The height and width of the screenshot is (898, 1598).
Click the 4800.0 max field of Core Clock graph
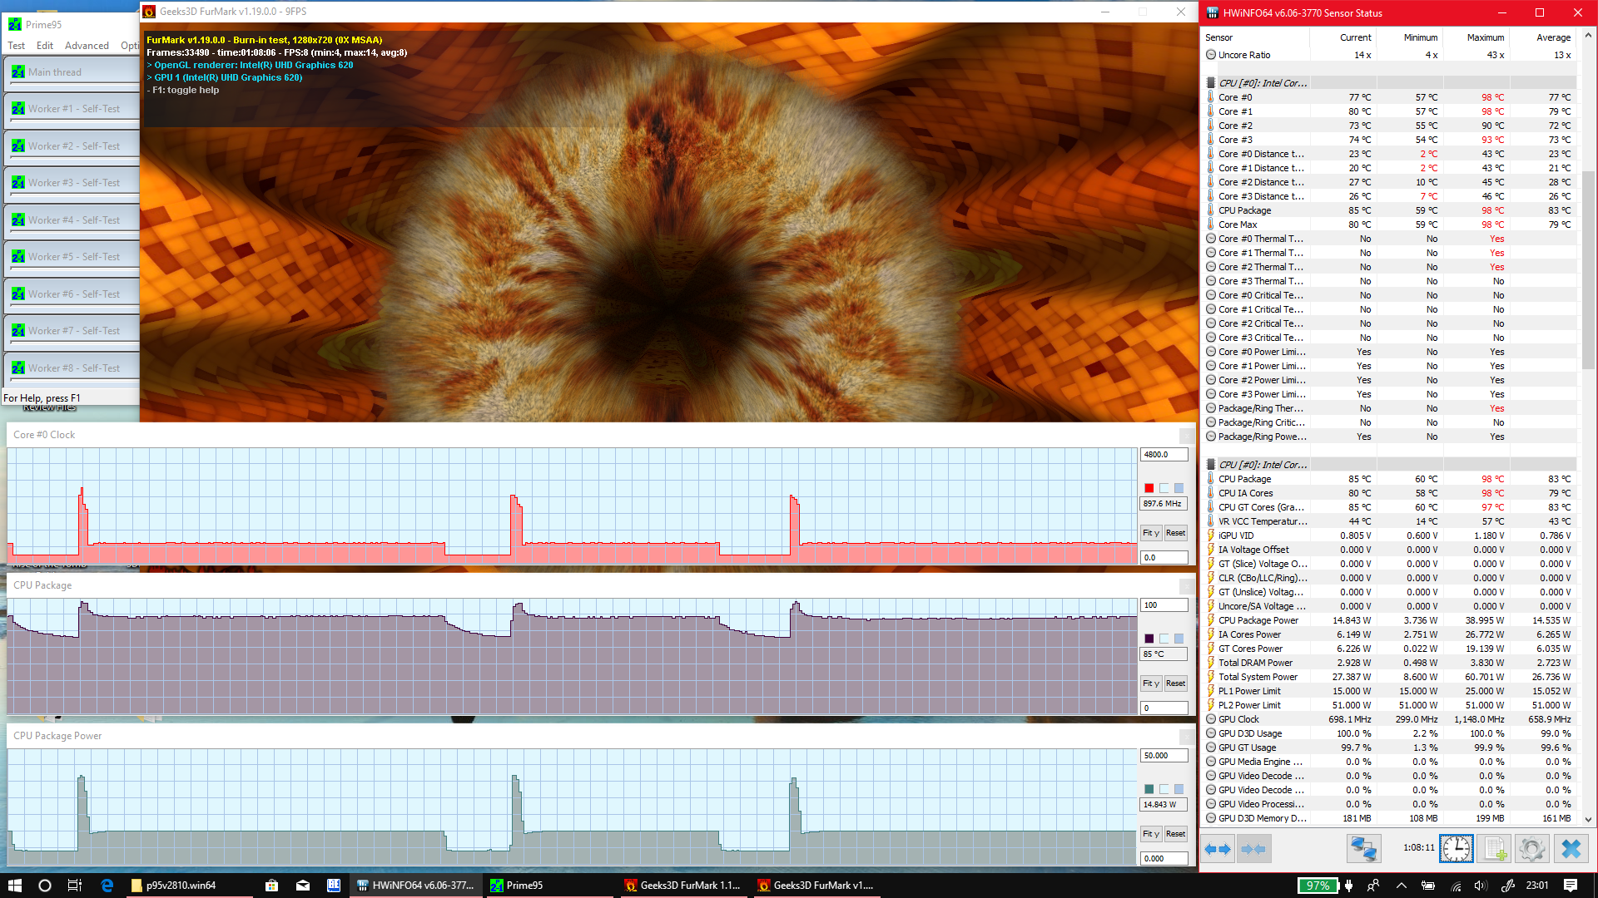point(1164,455)
